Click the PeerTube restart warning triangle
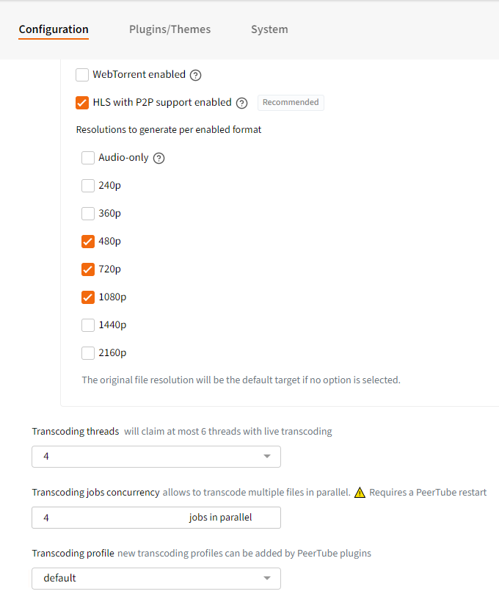Viewport: 499px width, 605px height. pos(360,492)
